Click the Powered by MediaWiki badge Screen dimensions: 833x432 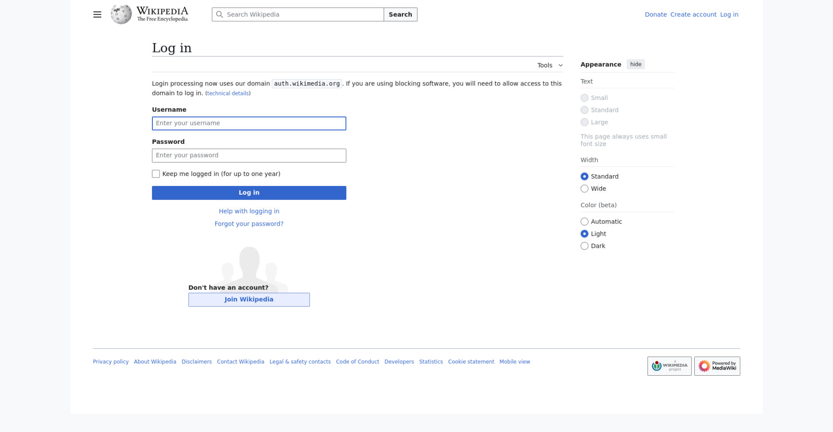pyautogui.click(x=717, y=366)
